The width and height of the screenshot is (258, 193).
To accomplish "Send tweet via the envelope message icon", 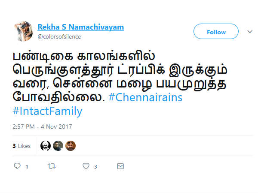I will [x=120, y=166].
